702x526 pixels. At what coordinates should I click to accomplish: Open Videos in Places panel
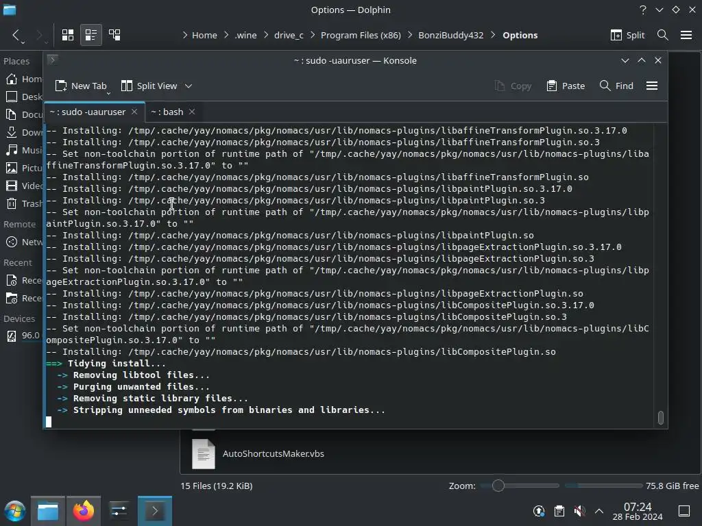(x=23, y=186)
